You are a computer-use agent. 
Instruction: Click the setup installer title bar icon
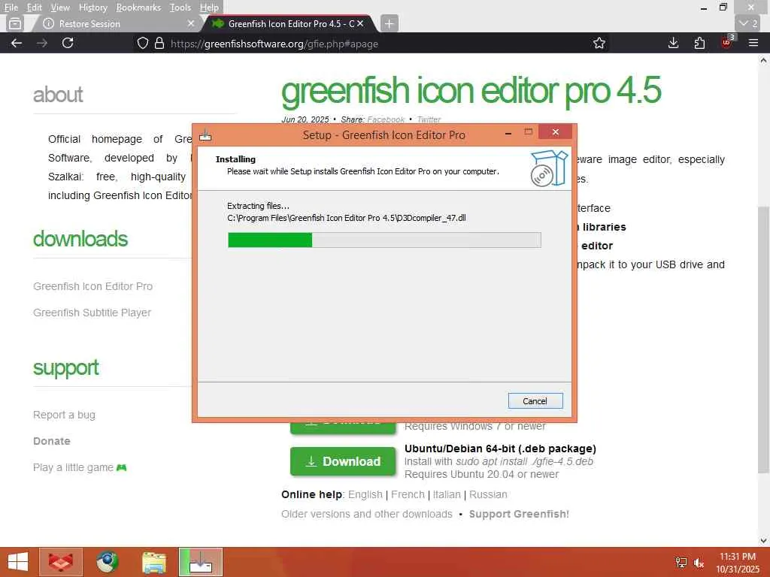(x=205, y=135)
